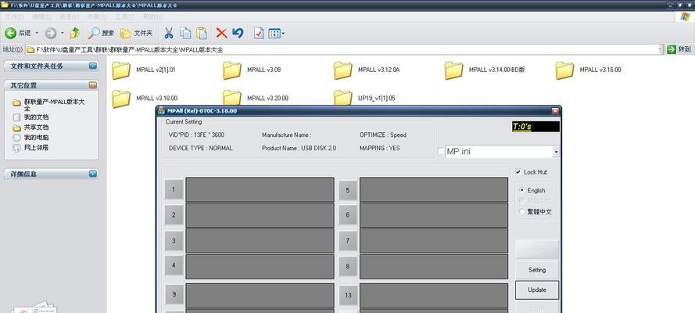Click the Windows flag logo

(685, 16)
